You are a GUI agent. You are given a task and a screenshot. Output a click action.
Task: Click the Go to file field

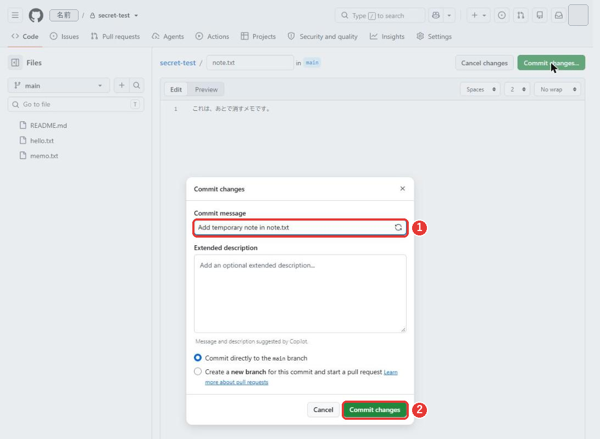tap(76, 104)
